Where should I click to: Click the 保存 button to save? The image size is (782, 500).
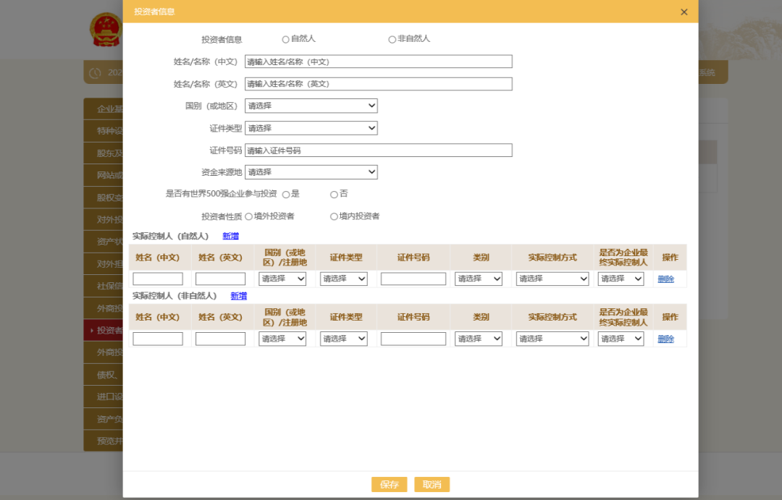point(389,484)
